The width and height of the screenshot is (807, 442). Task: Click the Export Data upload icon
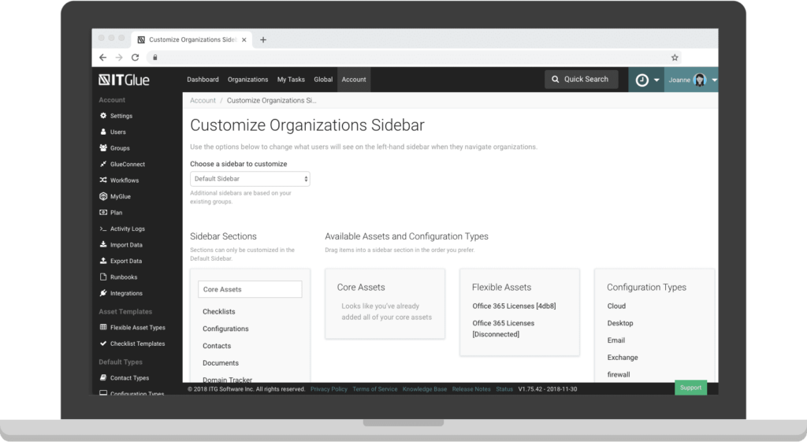(103, 261)
